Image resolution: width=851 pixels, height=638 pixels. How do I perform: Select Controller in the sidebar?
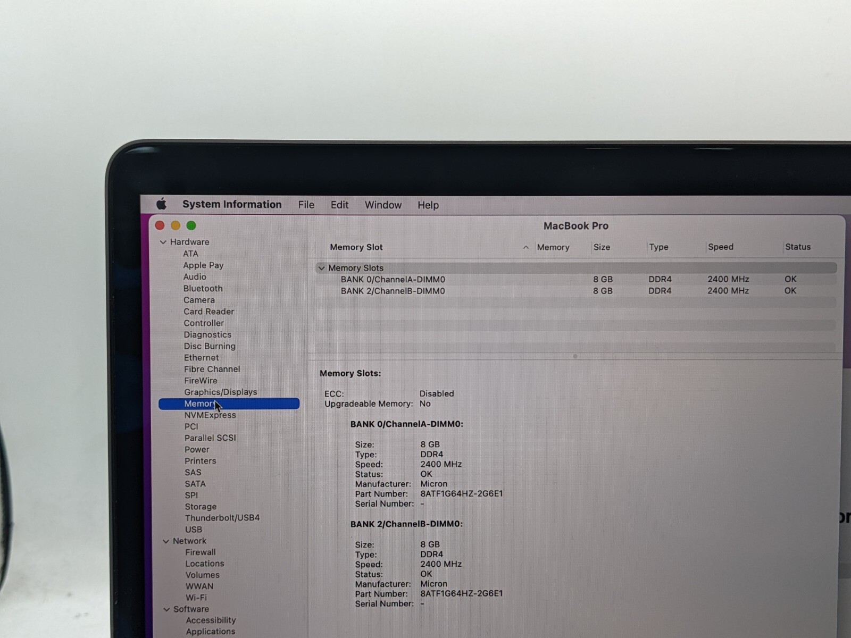click(204, 323)
